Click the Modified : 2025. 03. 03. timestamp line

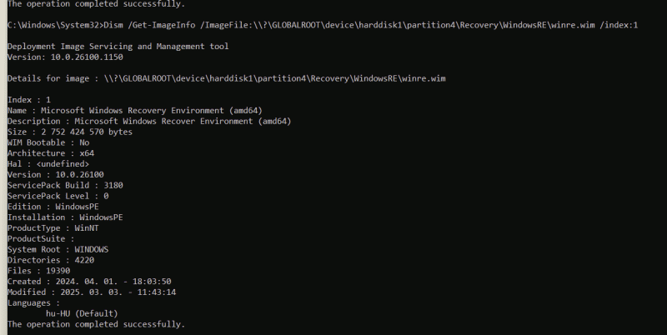pyautogui.click(x=92, y=292)
